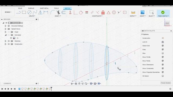The width and height of the screenshot is (173, 97).
Task: Expand the Sketches folder
Action: coord(5,41)
